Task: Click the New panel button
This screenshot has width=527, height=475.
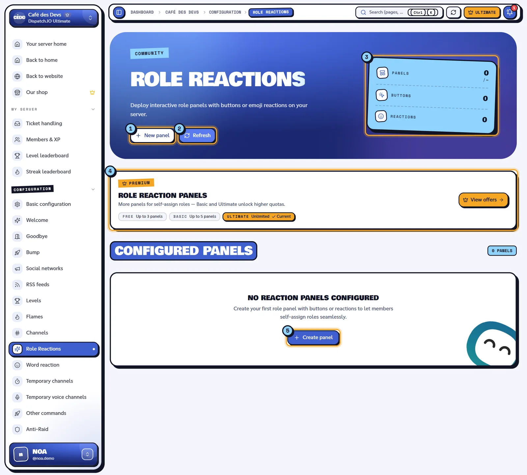Action: [152, 136]
